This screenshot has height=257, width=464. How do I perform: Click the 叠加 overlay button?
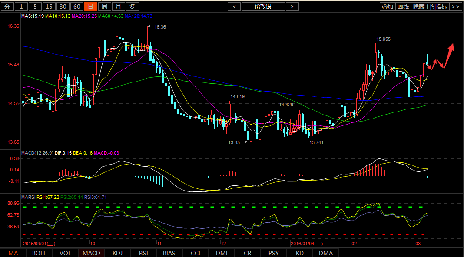click(387, 7)
